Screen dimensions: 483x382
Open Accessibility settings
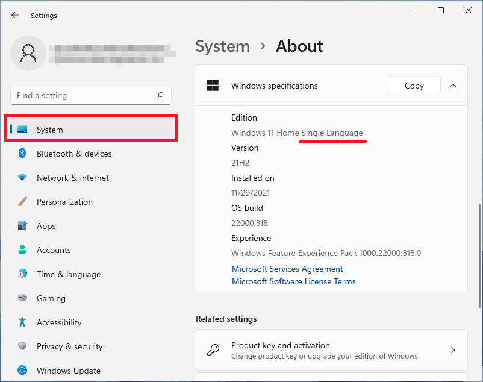(91, 322)
